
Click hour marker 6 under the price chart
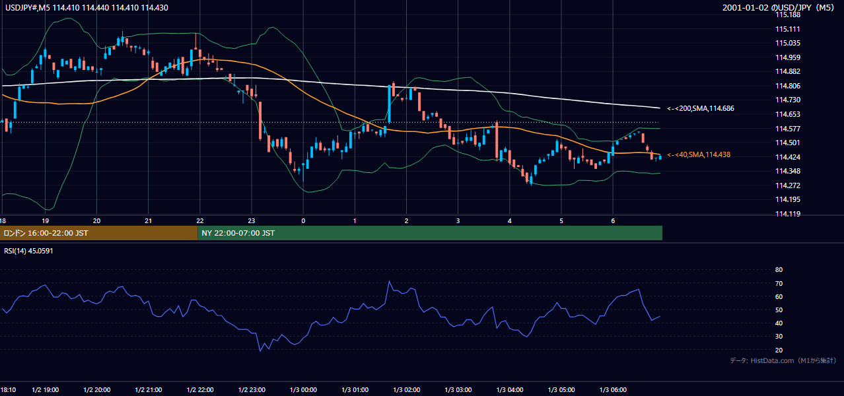613,220
